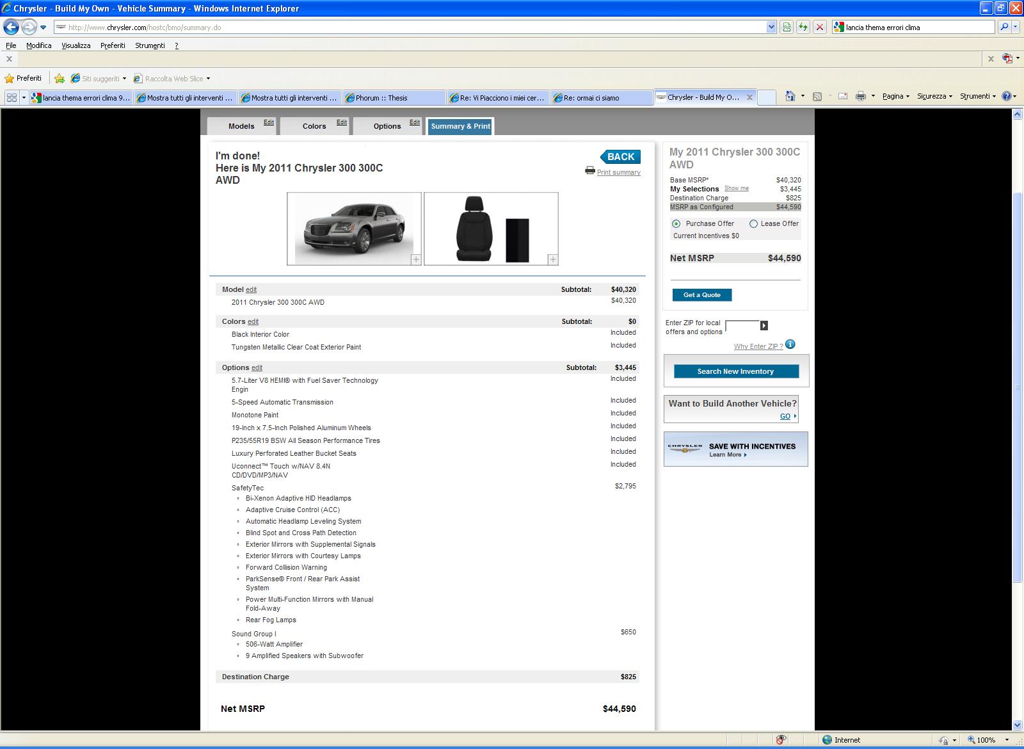Run search with magnifier icon

pos(1004,27)
